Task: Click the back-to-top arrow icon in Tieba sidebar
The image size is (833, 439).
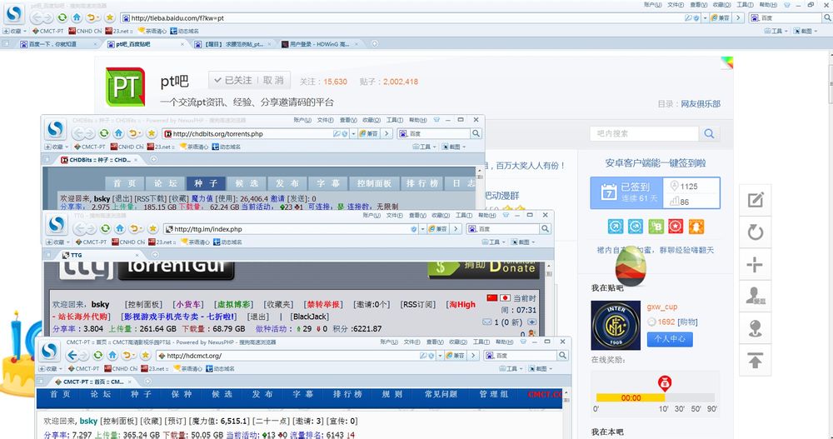Action: 756,360
